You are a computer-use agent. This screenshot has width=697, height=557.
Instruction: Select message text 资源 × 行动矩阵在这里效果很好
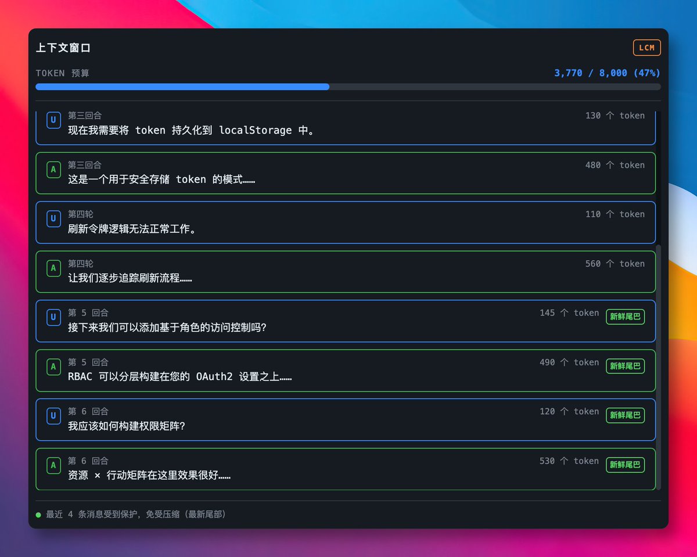(149, 476)
